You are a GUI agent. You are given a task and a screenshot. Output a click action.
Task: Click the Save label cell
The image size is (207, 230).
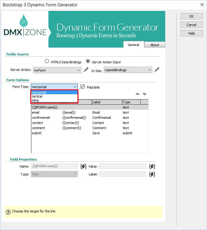coord(96,133)
